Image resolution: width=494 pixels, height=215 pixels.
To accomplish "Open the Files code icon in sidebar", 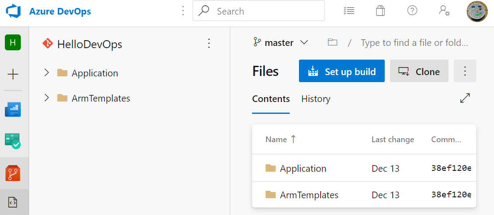I will 13,202.
